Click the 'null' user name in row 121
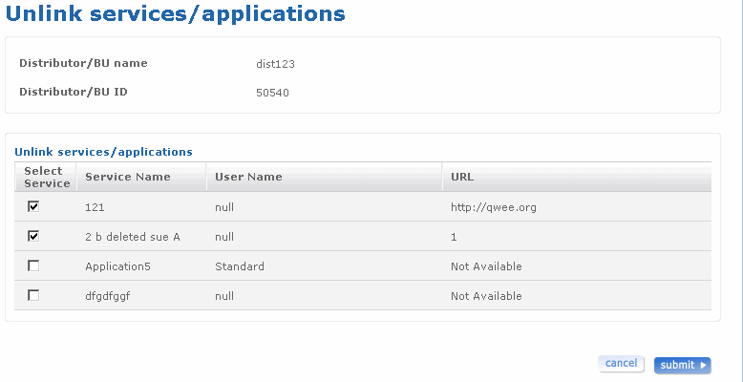This screenshot has height=382, width=743. coord(224,207)
